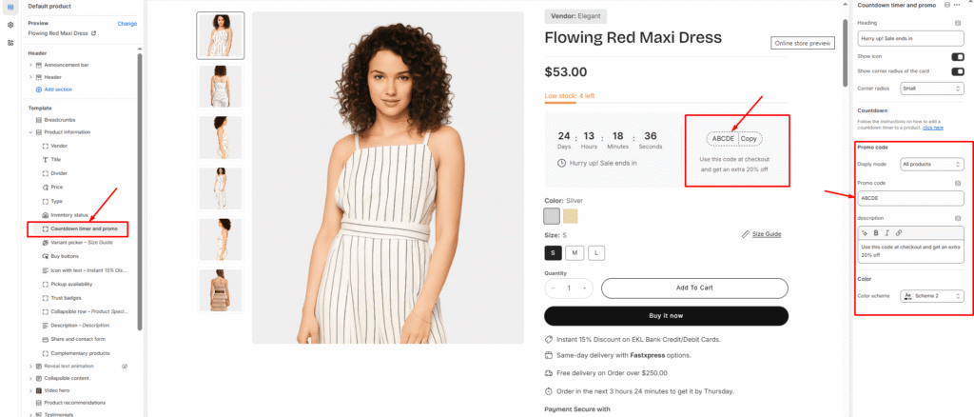Click the bold icon in description editor

[x=875, y=232]
